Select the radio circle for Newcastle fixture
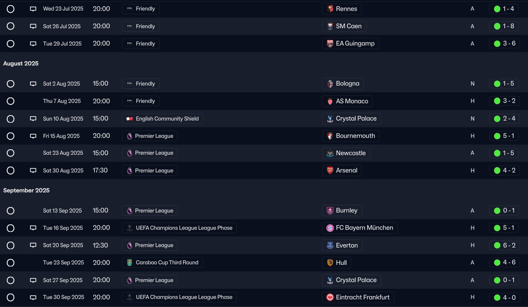 point(11,153)
